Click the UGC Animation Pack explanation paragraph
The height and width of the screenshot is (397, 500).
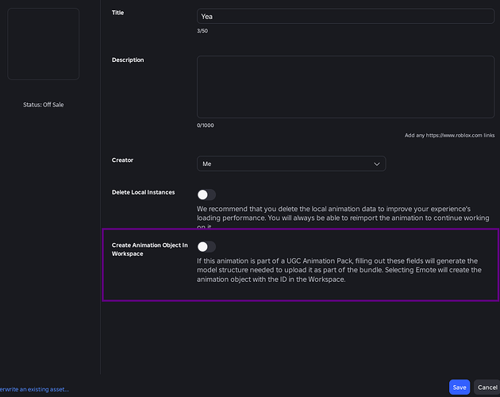tap(340, 270)
